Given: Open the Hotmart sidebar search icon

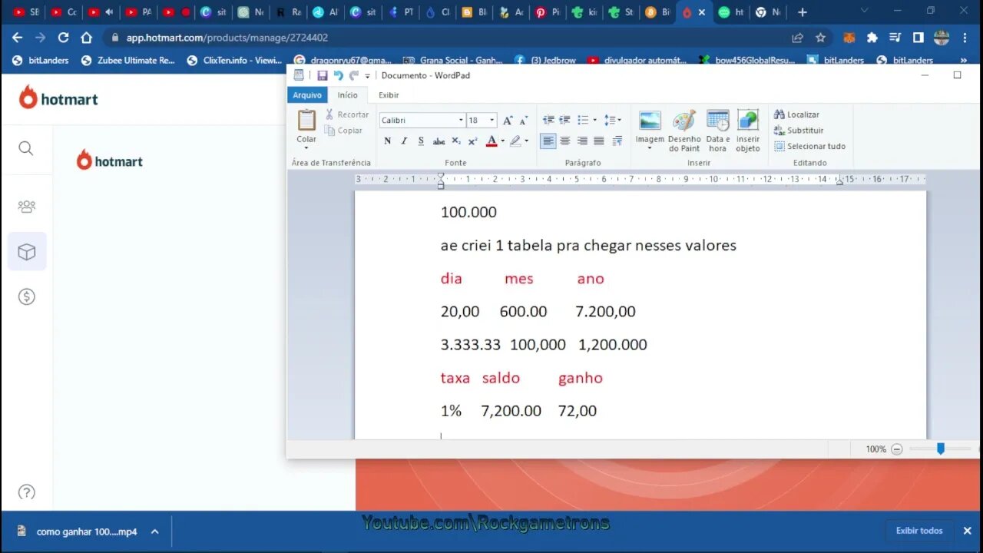Looking at the screenshot, I should [x=26, y=148].
